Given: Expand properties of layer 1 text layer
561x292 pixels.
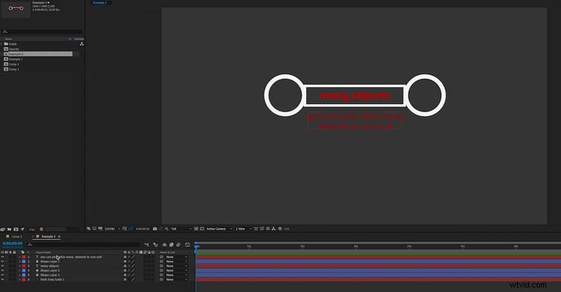Looking at the screenshot, I should [19, 257].
